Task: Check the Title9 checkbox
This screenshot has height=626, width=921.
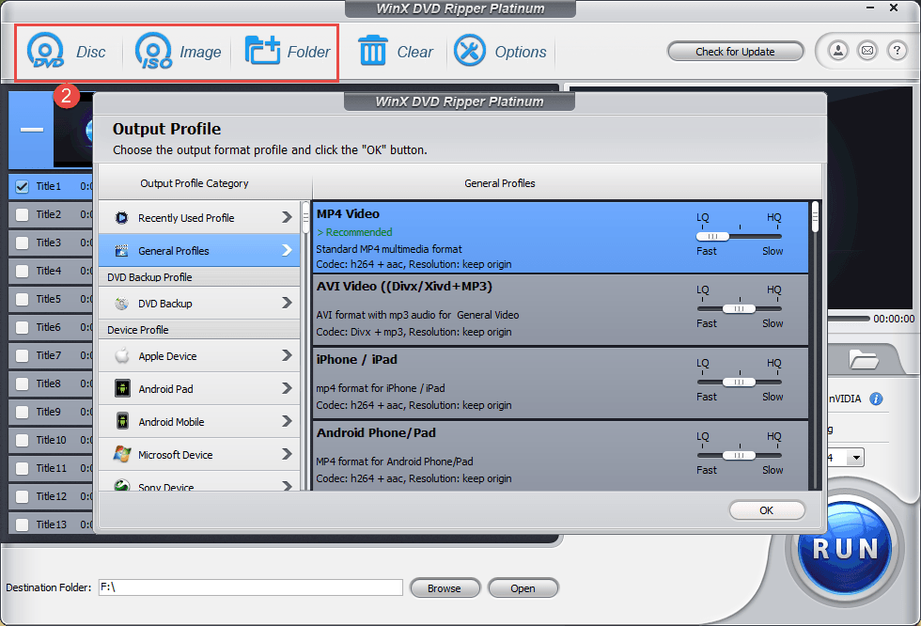Action: click(23, 412)
